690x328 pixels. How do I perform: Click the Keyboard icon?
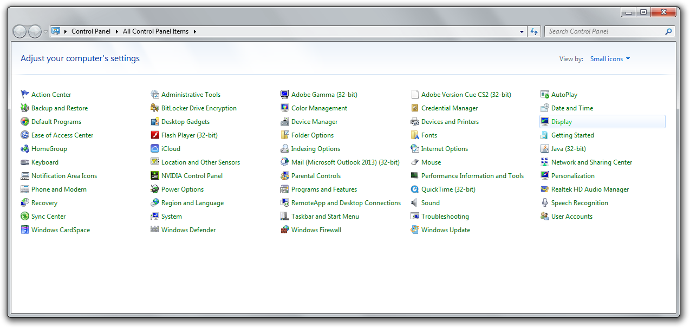click(x=25, y=162)
